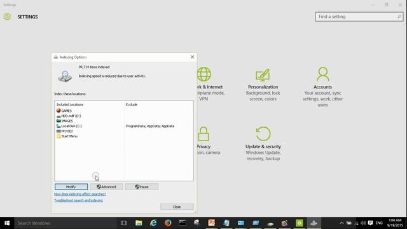Focus the 'Find a setting' search field
Screen dimensions: 407x229
(x=359, y=17)
